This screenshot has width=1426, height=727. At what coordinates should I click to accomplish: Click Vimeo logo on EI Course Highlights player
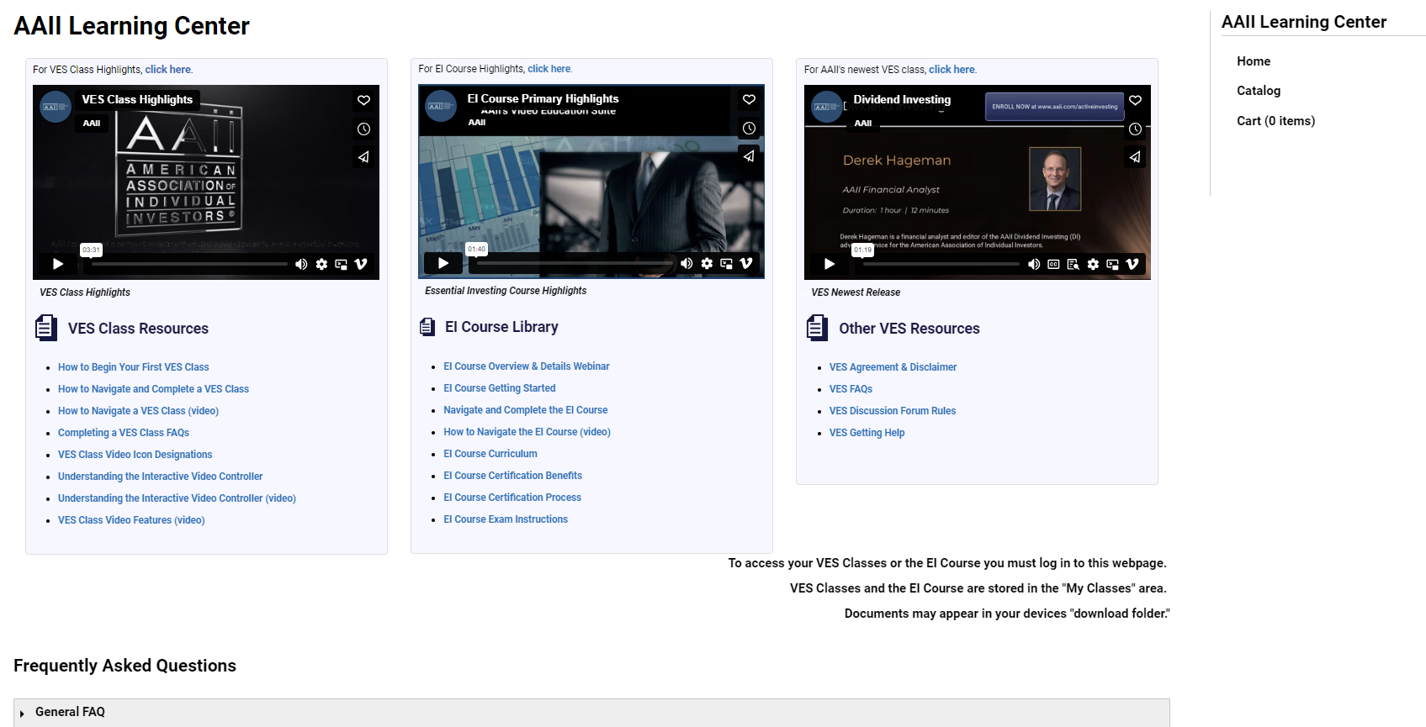(x=746, y=263)
